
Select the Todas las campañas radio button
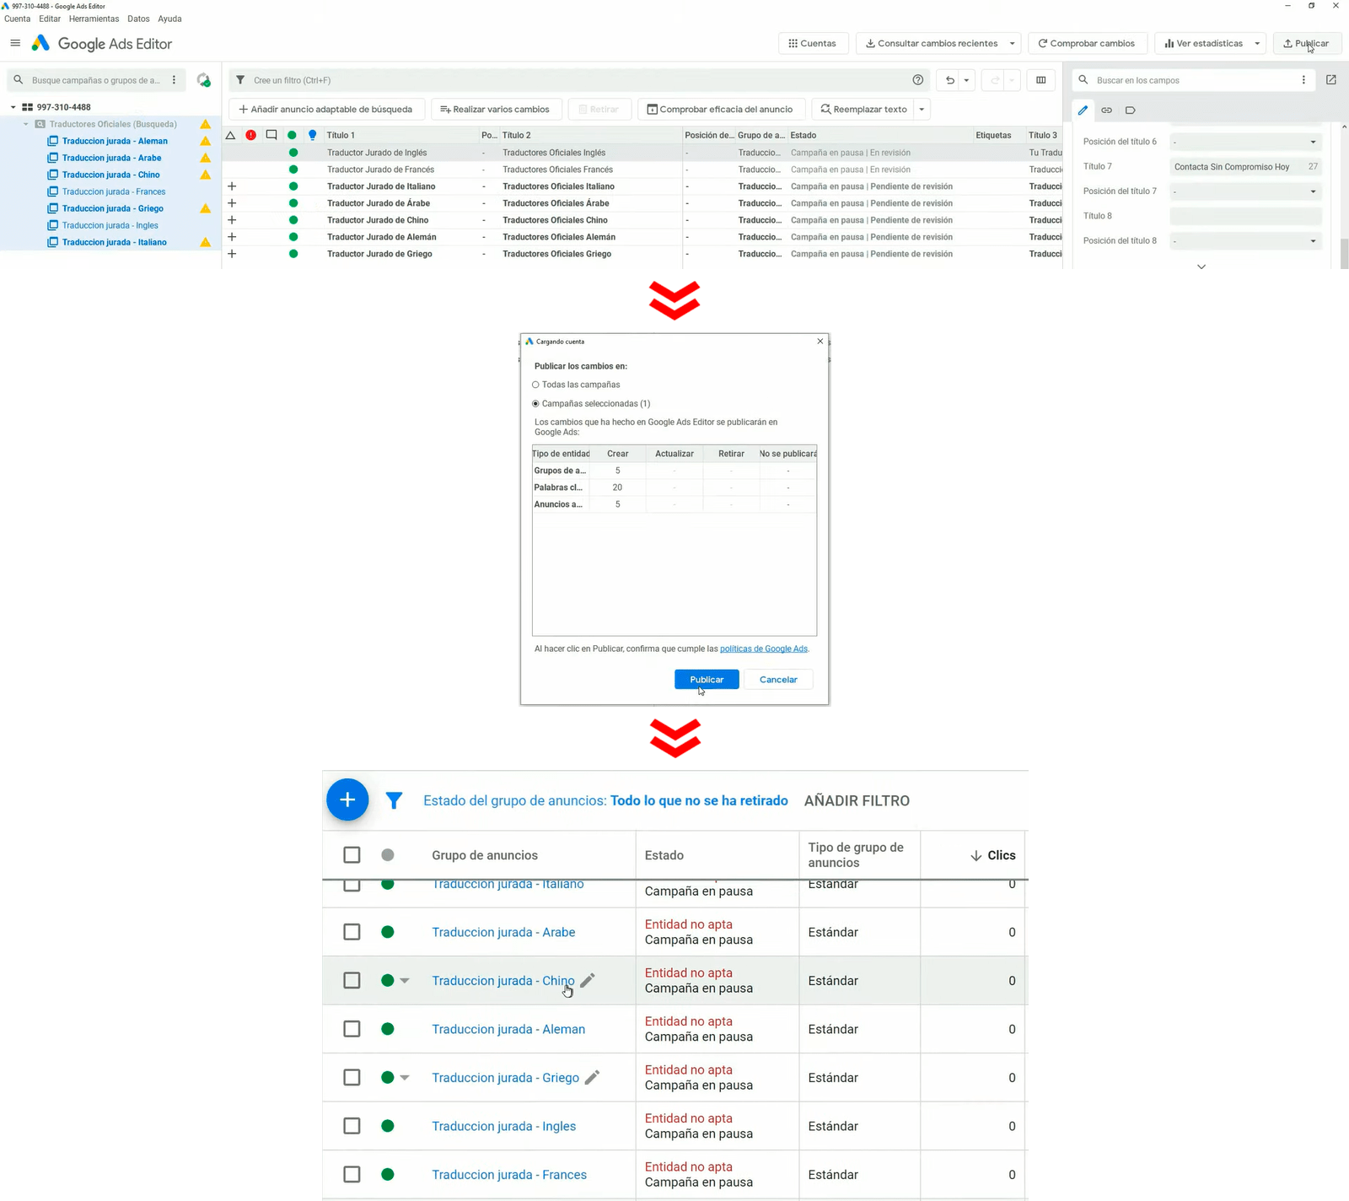click(535, 385)
